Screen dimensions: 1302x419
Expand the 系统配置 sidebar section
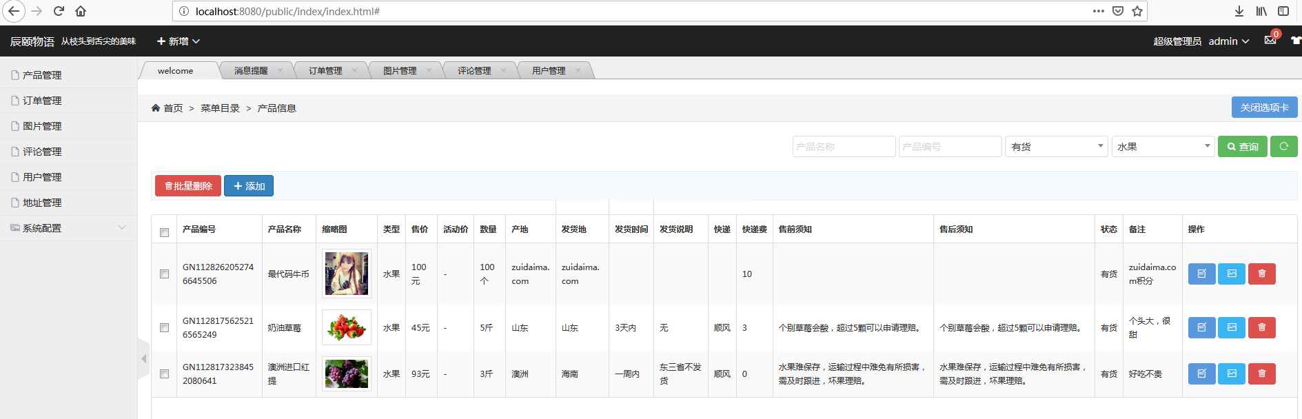(68, 228)
